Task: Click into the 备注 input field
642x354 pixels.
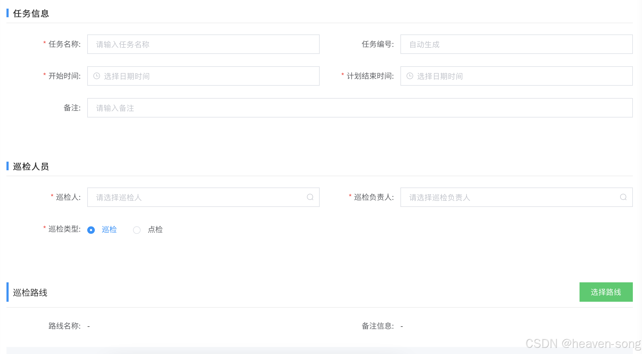Action: tap(360, 108)
